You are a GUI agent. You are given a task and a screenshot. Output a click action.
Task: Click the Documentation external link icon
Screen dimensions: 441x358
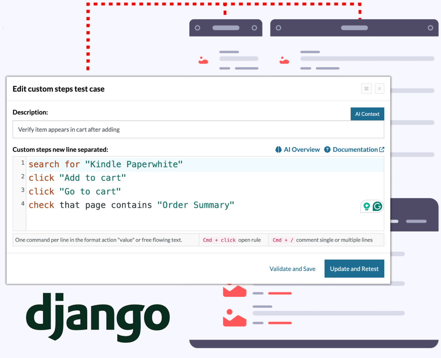pos(382,149)
